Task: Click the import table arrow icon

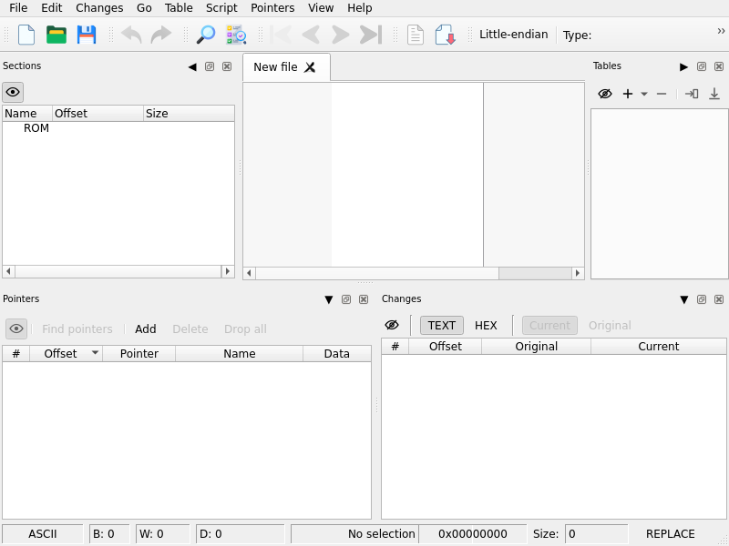Action: click(692, 94)
